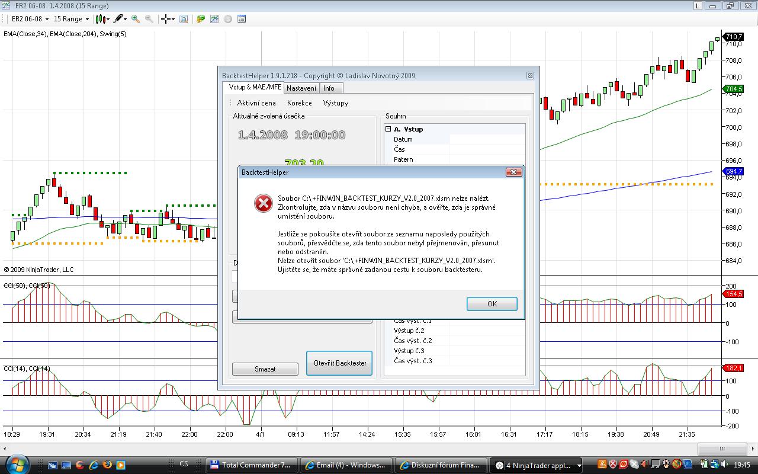The height and width of the screenshot is (474, 758).
Task: Click the strategies folder icon in toolbar
Action: [201, 19]
